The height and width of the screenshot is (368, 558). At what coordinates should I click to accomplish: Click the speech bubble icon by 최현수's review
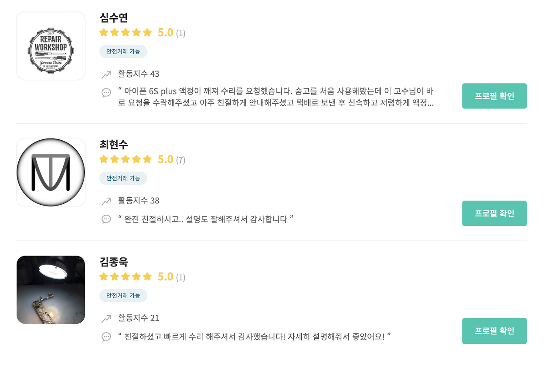pyautogui.click(x=106, y=219)
